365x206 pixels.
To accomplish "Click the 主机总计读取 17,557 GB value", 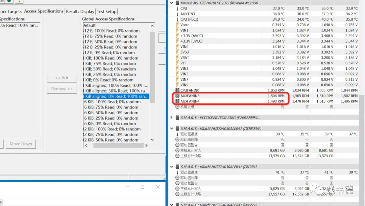I will pos(276,194).
